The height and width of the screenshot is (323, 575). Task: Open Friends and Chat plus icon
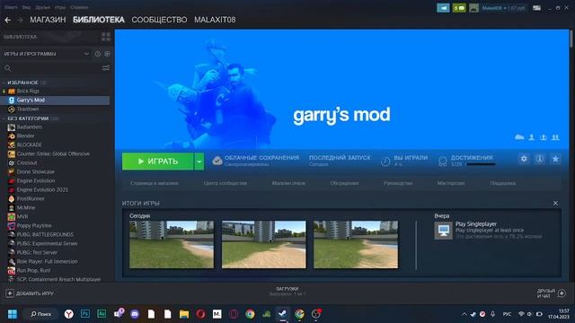click(x=562, y=293)
